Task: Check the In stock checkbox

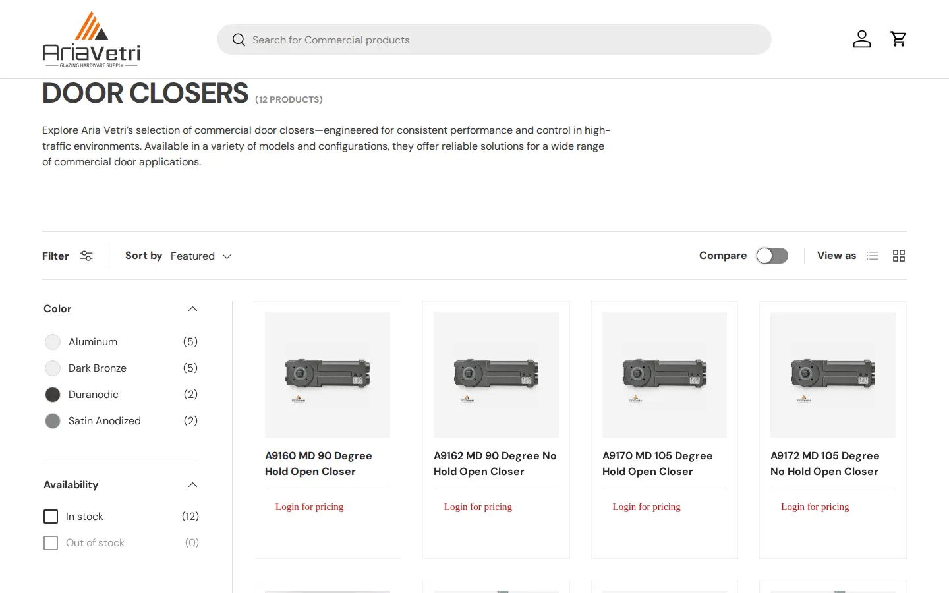Action: pos(51,517)
